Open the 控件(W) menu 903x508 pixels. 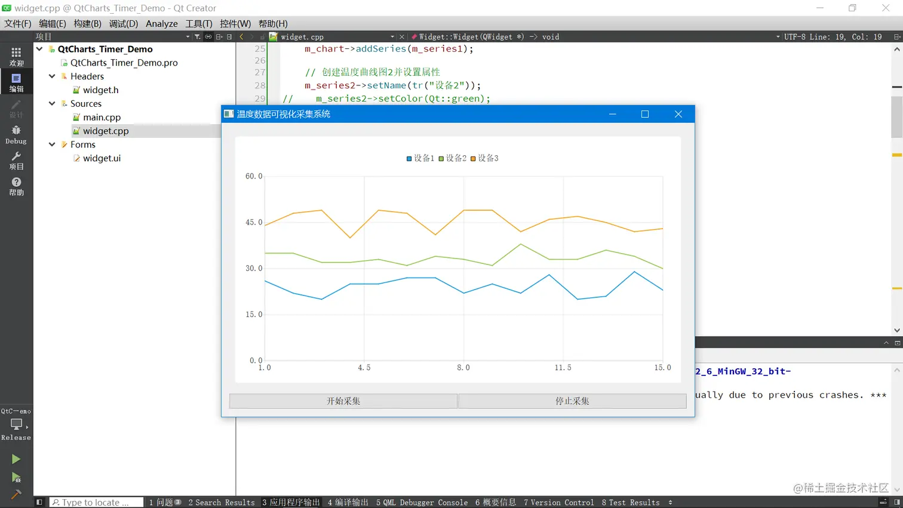tap(235, 23)
